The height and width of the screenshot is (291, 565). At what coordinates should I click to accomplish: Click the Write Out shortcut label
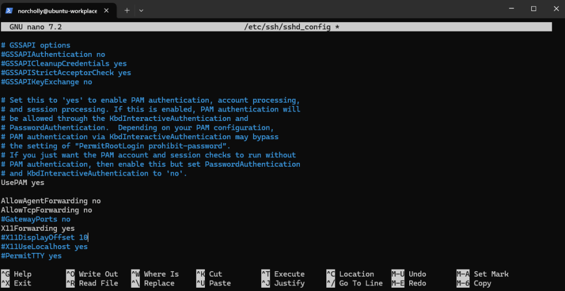pos(98,274)
